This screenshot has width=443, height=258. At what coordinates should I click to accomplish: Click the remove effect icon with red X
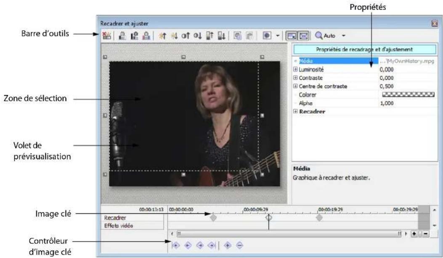[x=106, y=36]
